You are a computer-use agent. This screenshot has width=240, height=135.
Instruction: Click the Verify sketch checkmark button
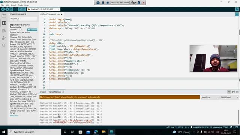pyautogui.click(x=3, y=9)
